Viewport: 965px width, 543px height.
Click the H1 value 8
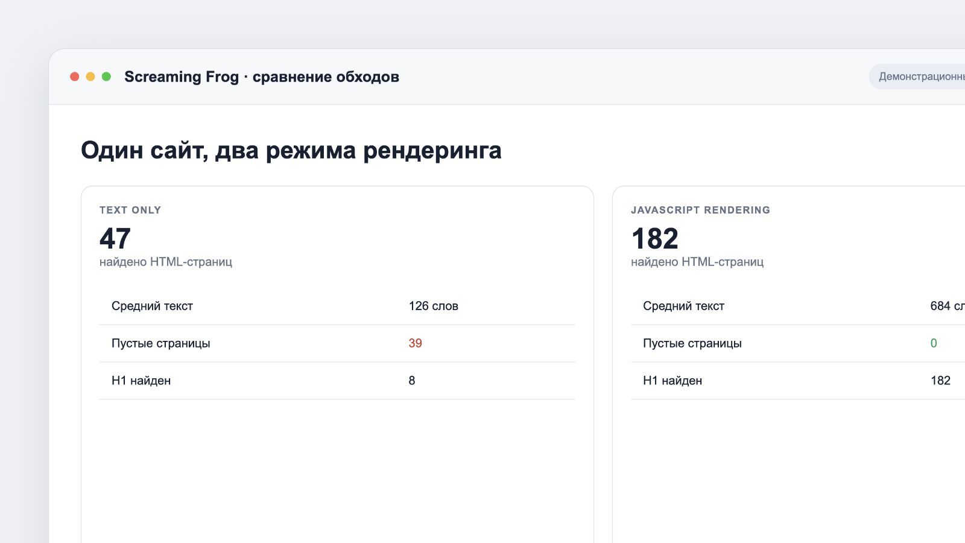pyautogui.click(x=412, y=381)
